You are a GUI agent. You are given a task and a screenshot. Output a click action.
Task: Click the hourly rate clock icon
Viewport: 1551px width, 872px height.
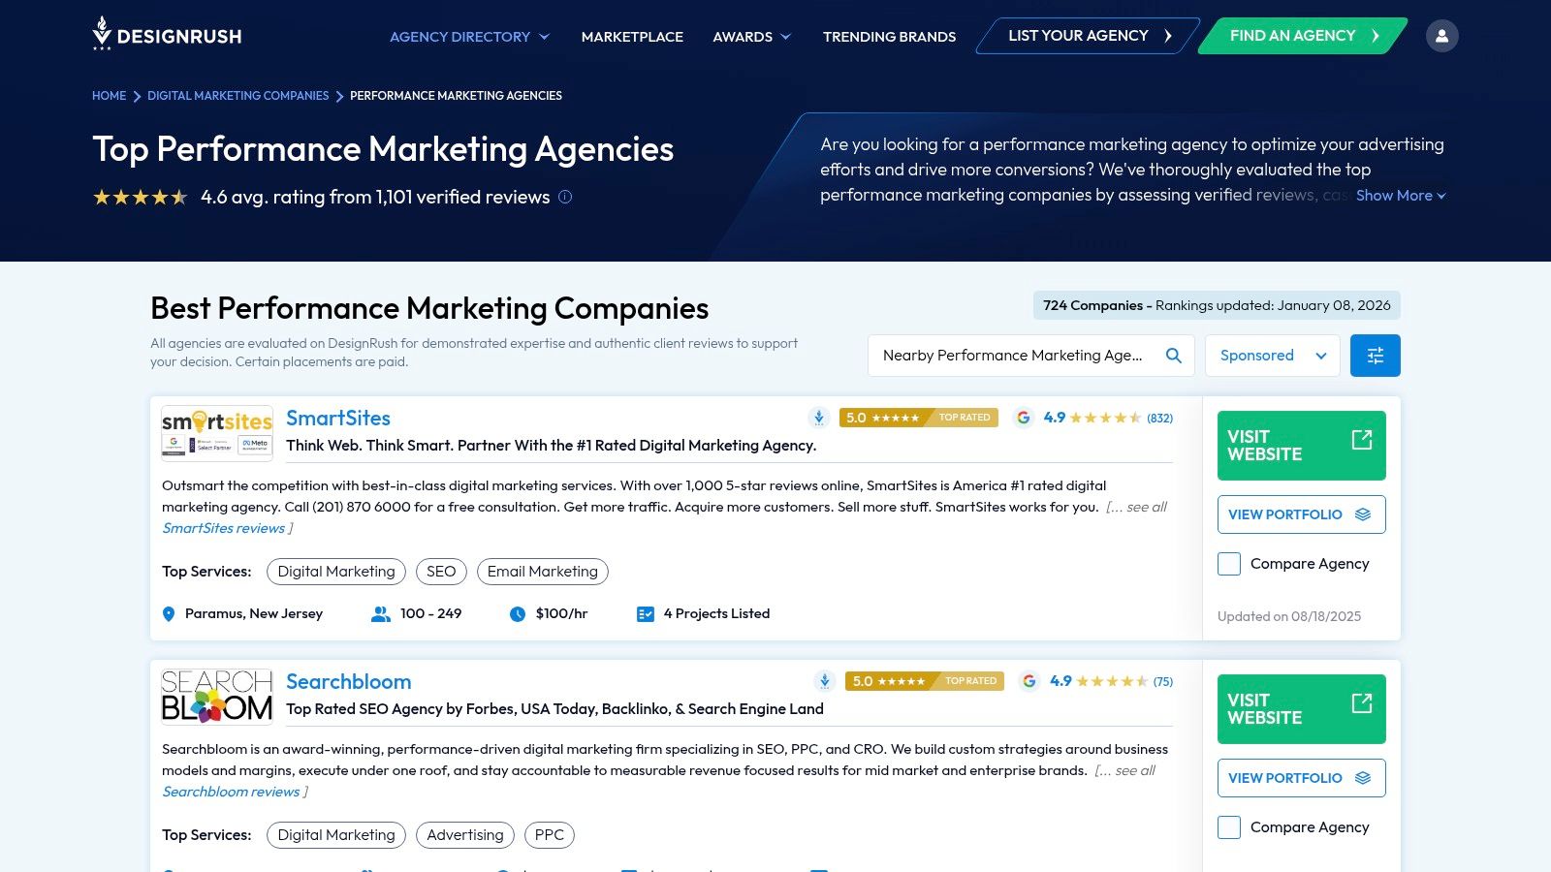(x=518, y=614)
